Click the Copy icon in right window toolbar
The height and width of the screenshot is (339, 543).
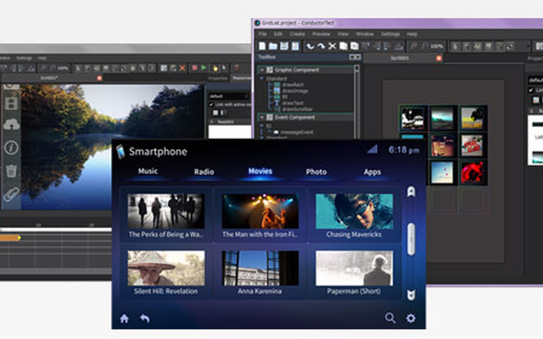pos(343,46)
